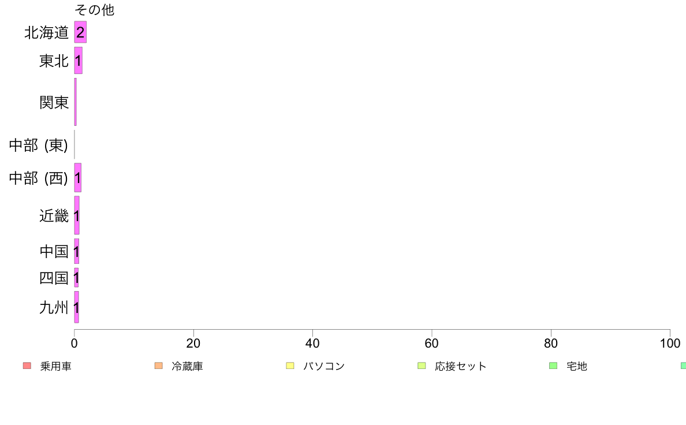Select the 近畿 magenta bar
Image resolution: width=686 pixels, height=425 pixels.
77,215
